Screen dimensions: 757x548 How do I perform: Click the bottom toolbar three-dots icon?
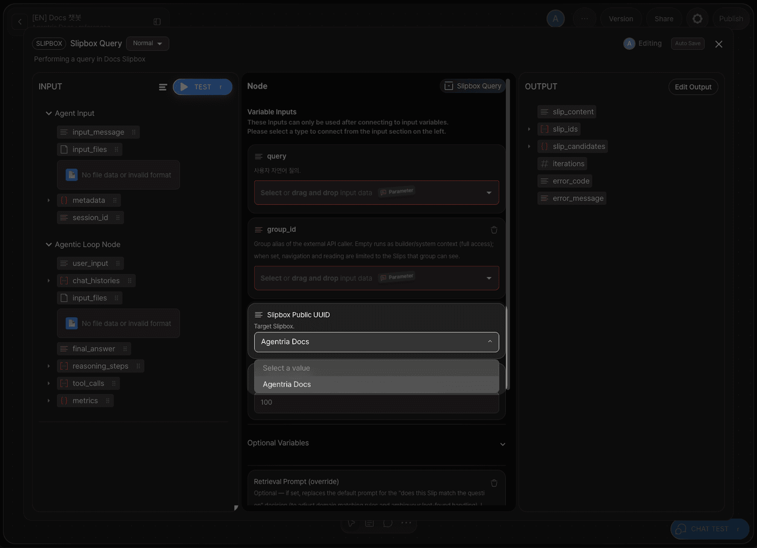(x=406, y=523)
